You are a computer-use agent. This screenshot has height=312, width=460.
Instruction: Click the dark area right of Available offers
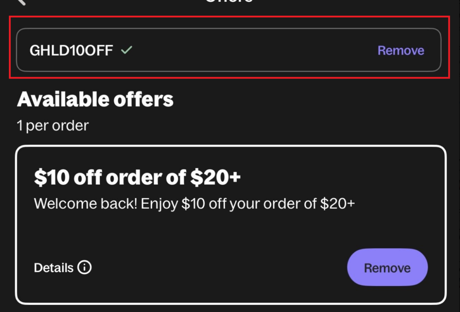tap(314, 100)
